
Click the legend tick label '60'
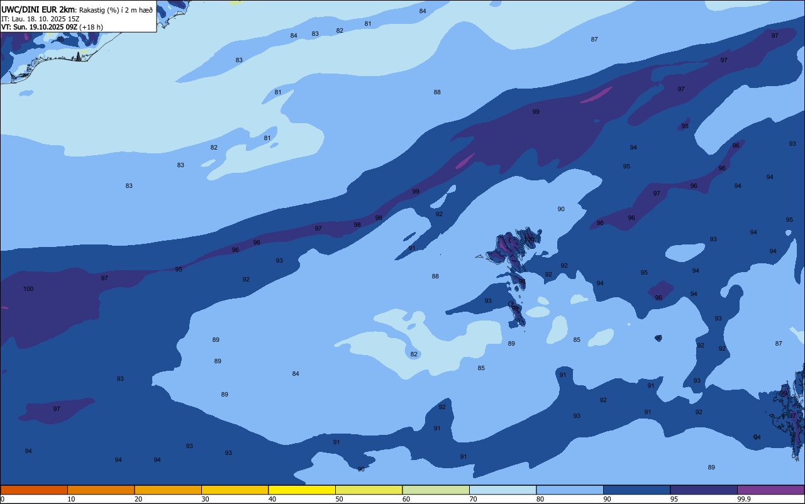click(406, 499)
